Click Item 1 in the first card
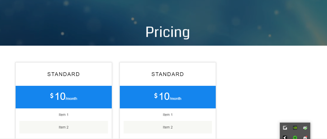 (64, 115)
